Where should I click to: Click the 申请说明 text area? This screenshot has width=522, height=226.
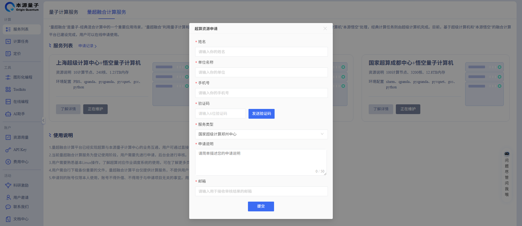pos(261,162)
